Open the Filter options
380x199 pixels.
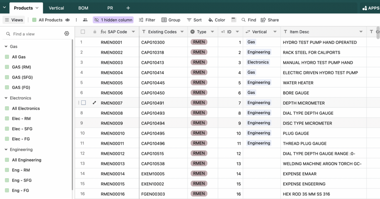click(x=147, y=20)
